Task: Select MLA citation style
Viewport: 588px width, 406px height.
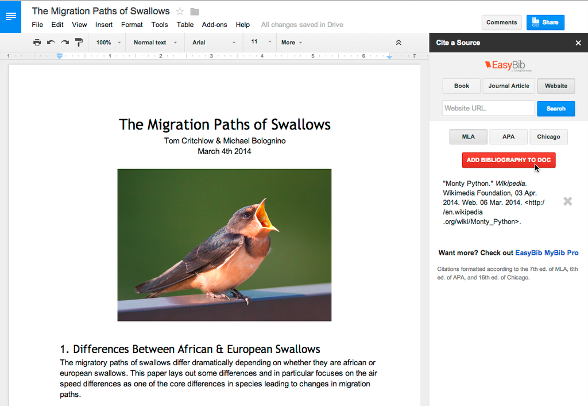Action: point(469,137)
